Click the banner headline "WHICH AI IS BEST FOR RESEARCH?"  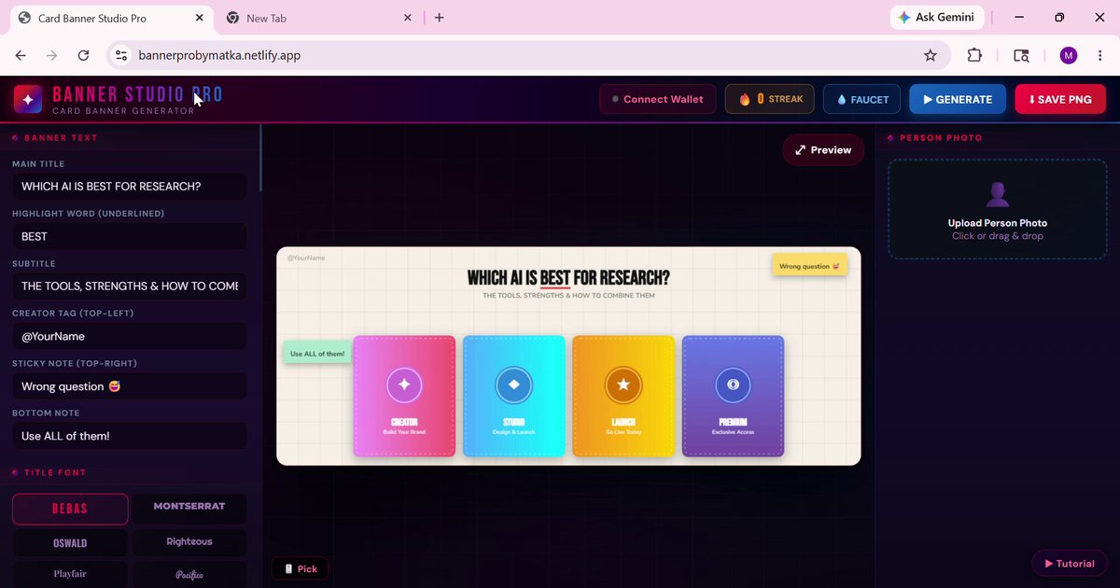pyautogui.click(x=567, y=278)
